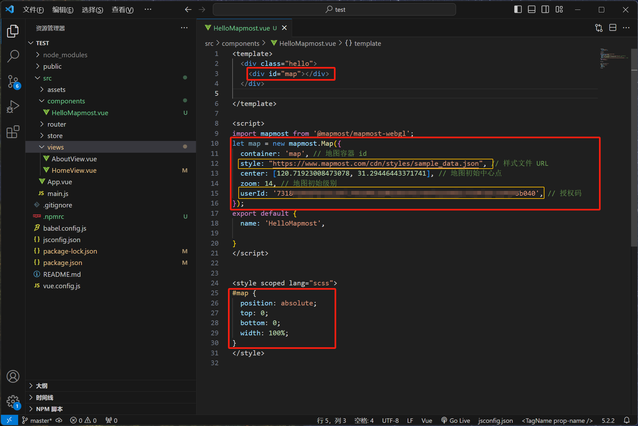The image size is (638, 426).
Task: Open the 文件(F) menu
Action: coord(33,10)
